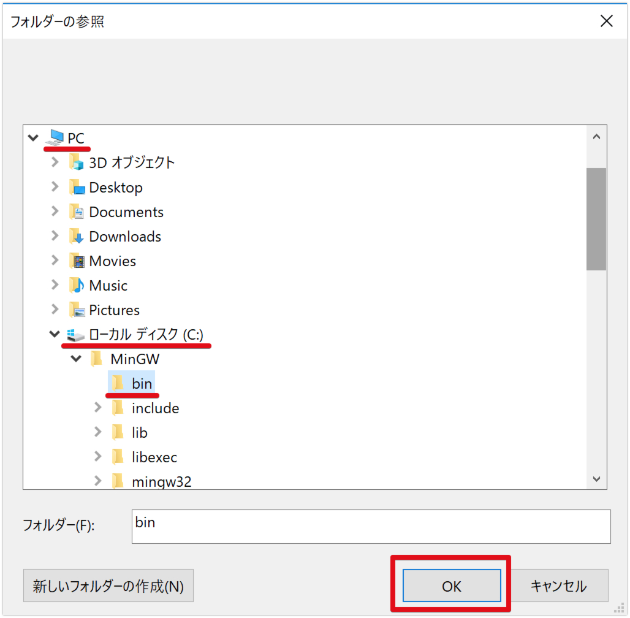Expand the mingw32 folder node
Screen dimensions: 630x618
pyautogui.click(x=97, y=481)
